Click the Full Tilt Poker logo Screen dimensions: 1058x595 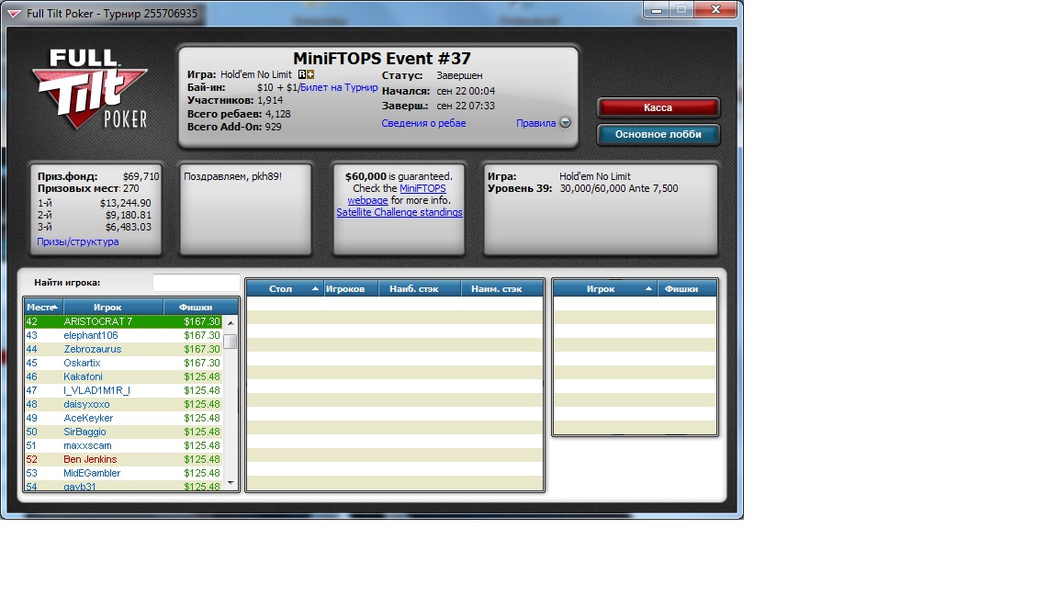point(92,89)
